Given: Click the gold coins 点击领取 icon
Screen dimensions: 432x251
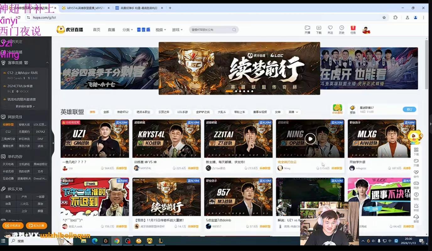Looking at the screenshot, I should point(337,109).
